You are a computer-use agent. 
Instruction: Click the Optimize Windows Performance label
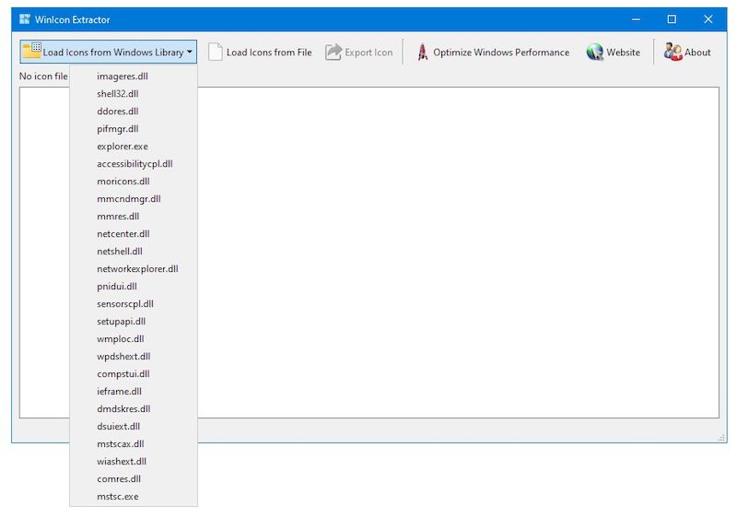[501, 53]
